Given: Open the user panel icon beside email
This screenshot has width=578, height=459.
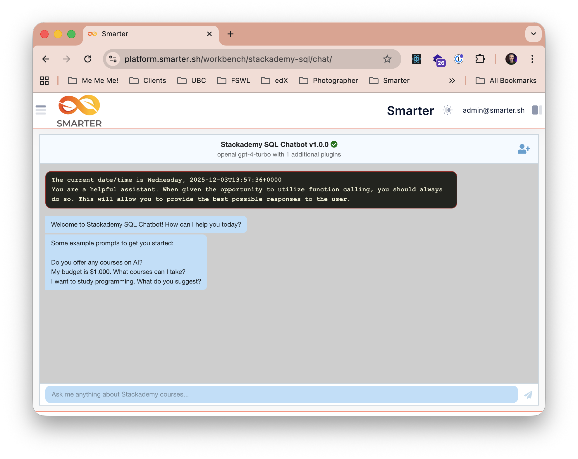Looking at the screenshot, I should tap(537, 110).
